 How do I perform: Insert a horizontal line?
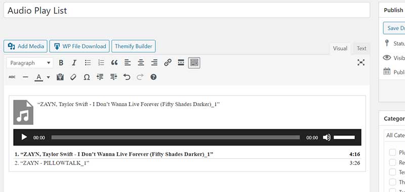pyautogui.click(x=25, y=77)
